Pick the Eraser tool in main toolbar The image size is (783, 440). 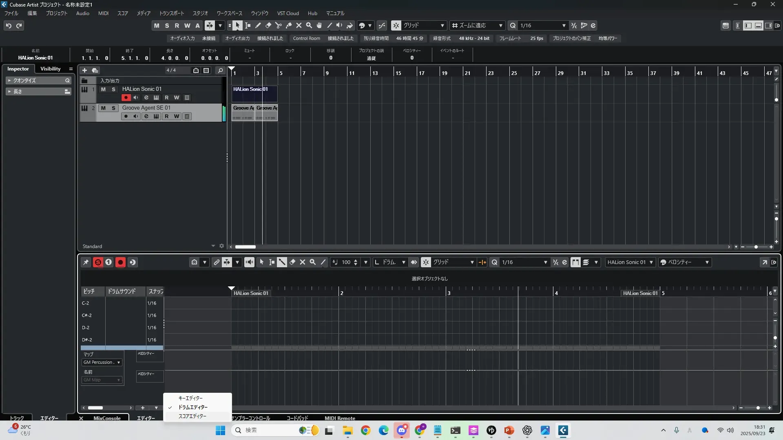[x=268, y=26]
